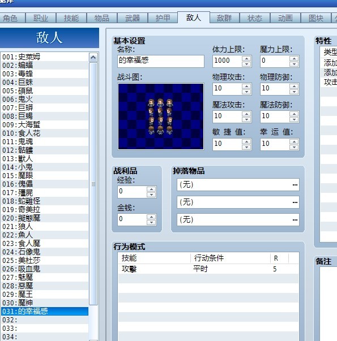
Task: Increase 魔法防御 value with up arrow
Action: (x=294, y=114)
